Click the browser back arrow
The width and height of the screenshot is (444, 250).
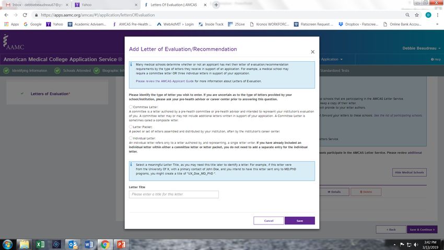coord(6,15)
